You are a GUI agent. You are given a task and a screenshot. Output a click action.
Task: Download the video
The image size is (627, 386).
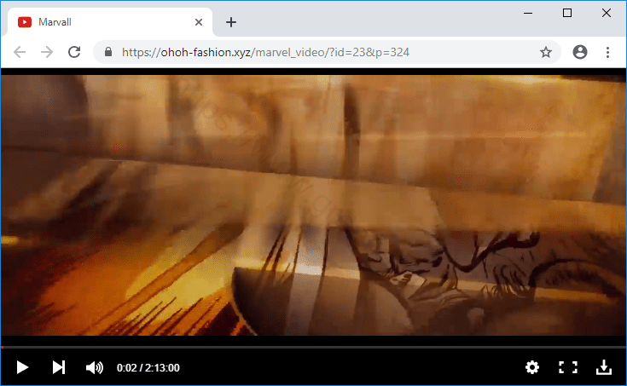[603, 367]
